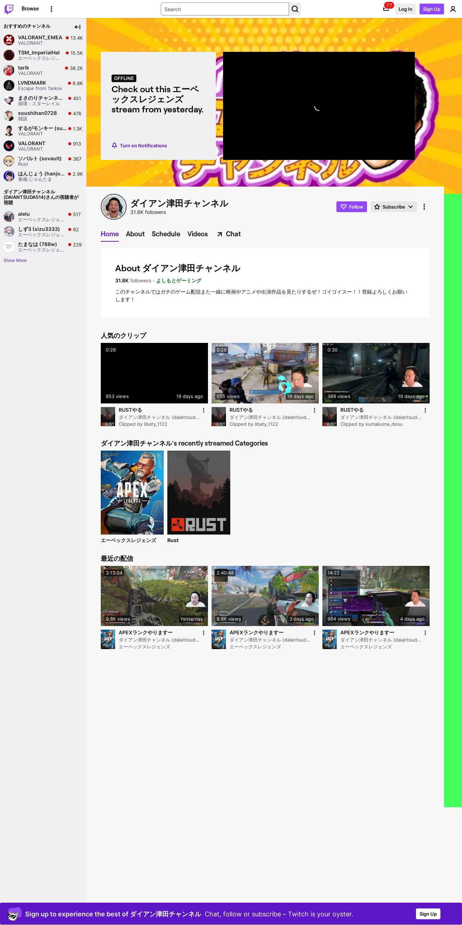This screenshot has height=925, width=462.
Task: Click the Rust category name label
Action: coord(173,540)
